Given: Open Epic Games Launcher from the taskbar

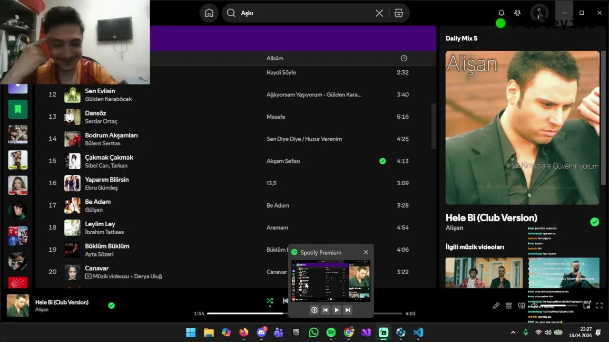Looking at the screenshot, I should (296, 332).
